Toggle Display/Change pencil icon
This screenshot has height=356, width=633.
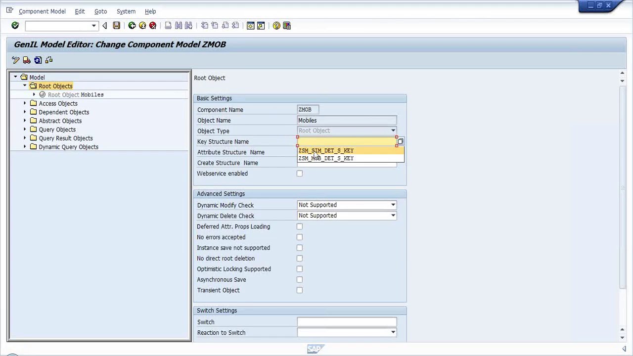pos(15,60)
